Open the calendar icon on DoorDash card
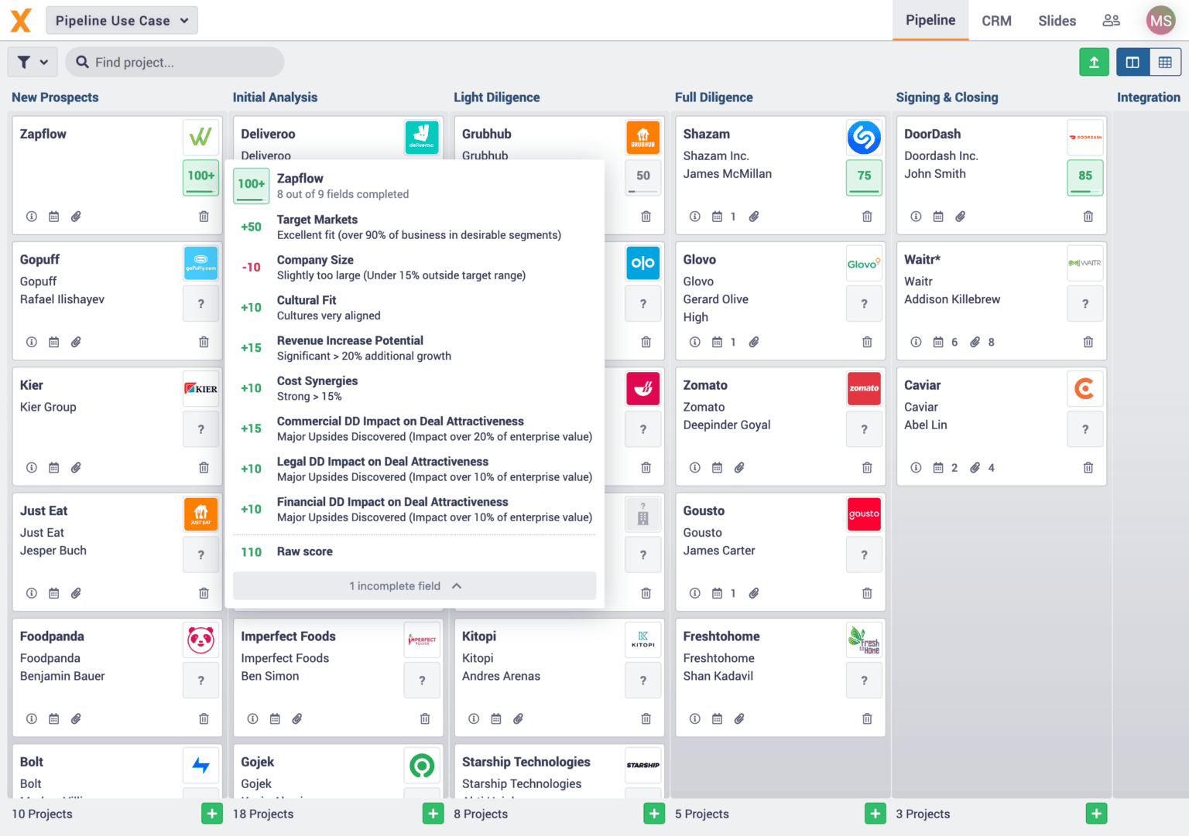 pos(938,217)
